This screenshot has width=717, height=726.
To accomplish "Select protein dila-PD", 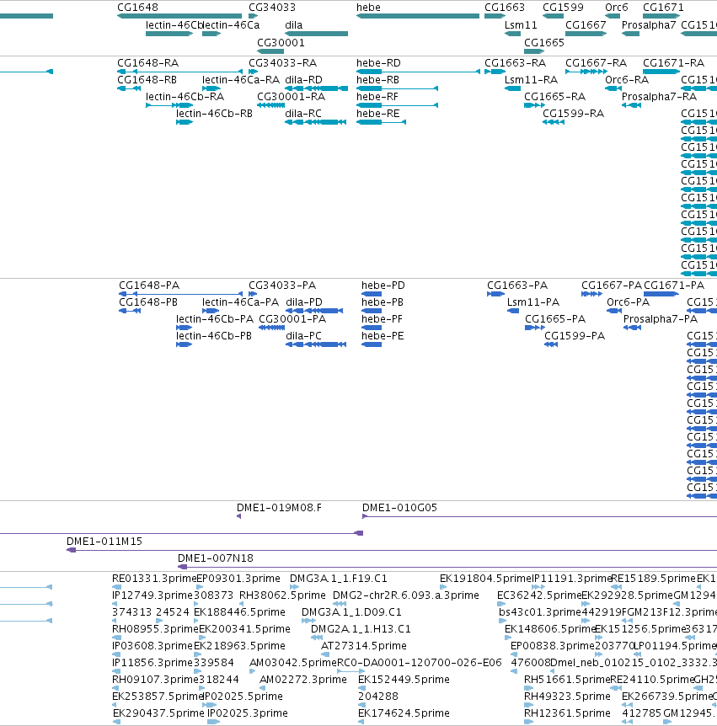I will click(x=304, y=302).
